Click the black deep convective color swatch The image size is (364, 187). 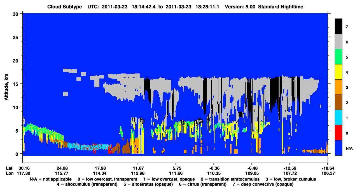[339, 27]
